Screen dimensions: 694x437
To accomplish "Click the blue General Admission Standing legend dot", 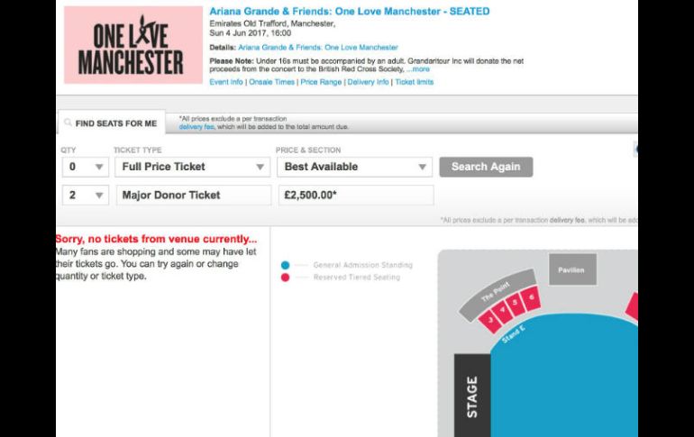I will (x=285, y=266).
